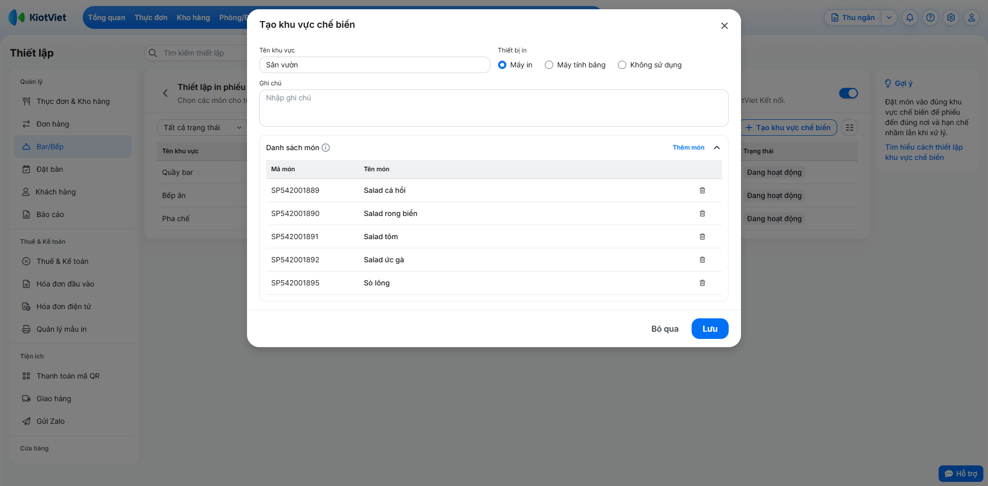
Task: Click dish code SP542001890
Action: point(295,213)
